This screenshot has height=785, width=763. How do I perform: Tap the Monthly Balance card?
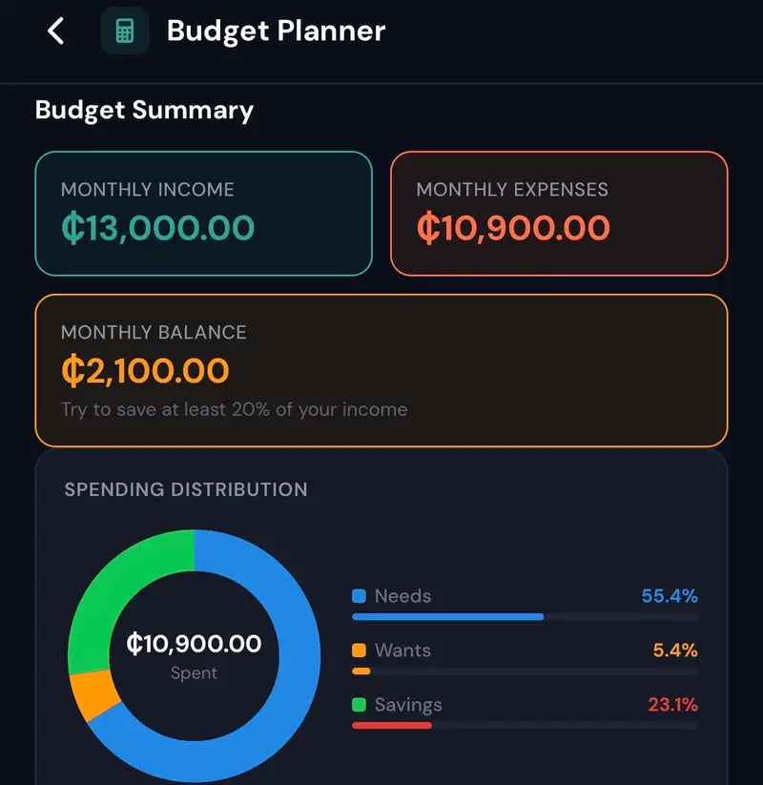coord(381,370)
